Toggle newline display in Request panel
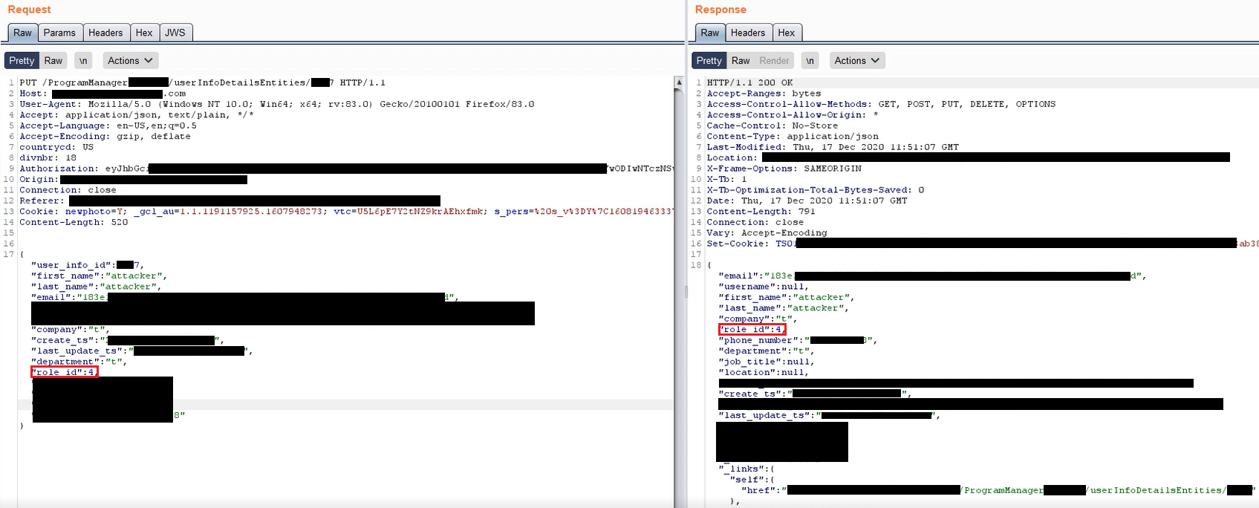Image resolution: width=1259 pixels, height=508 pixels. click(x=83, y=61)
